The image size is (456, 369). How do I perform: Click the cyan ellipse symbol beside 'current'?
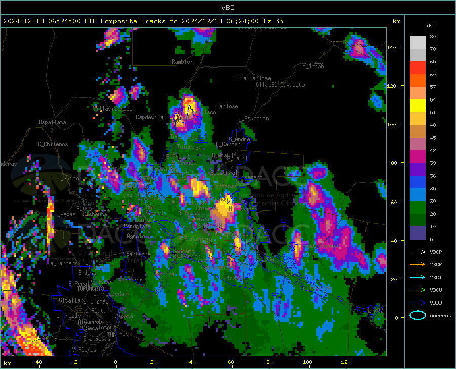(417, 315)
